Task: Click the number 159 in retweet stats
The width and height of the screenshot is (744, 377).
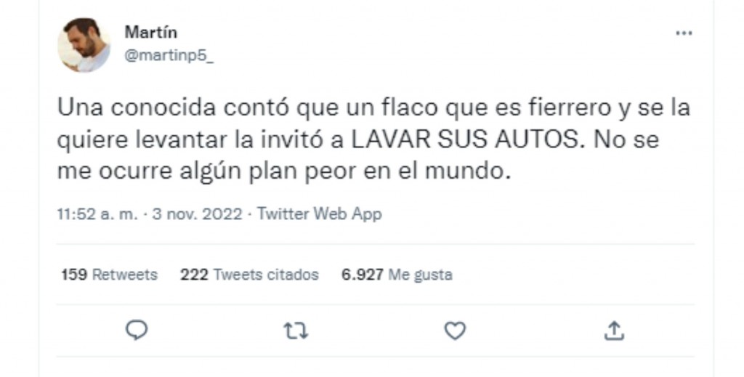Action: (x=74, y=275)
